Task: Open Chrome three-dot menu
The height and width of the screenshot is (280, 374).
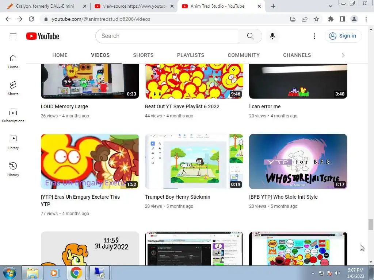Action: point(366,19)
